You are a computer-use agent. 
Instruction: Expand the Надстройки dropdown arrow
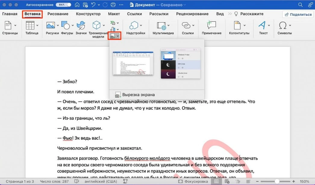(x=141, y=25)
